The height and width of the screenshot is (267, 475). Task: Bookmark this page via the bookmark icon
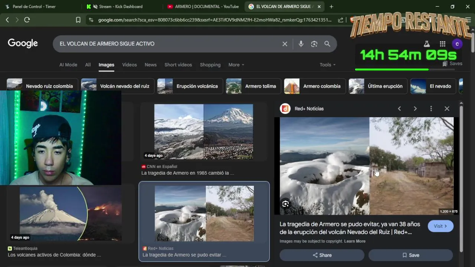[78, 20]
